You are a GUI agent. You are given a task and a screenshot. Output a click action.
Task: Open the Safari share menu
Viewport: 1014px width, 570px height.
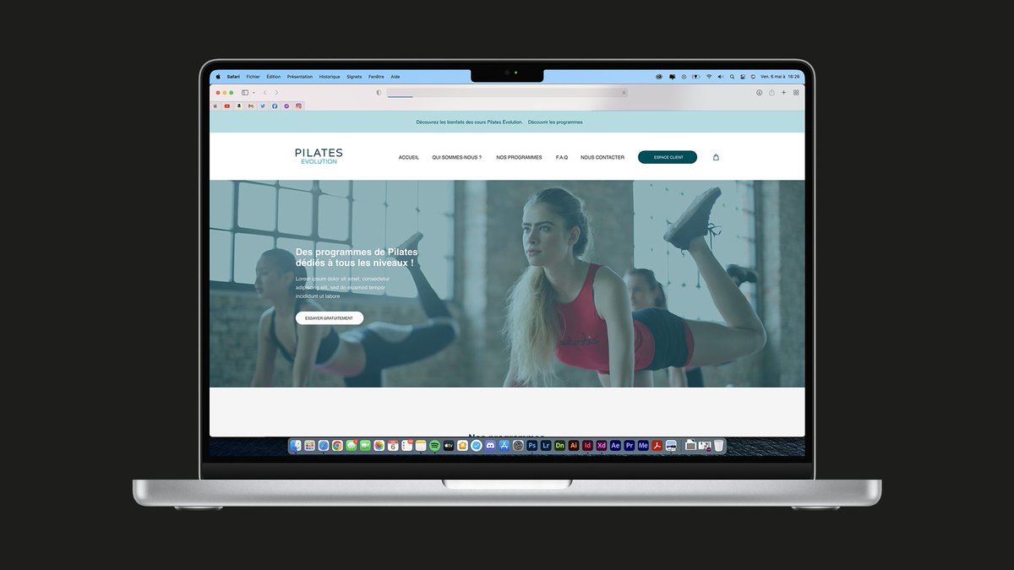point(771,93)
